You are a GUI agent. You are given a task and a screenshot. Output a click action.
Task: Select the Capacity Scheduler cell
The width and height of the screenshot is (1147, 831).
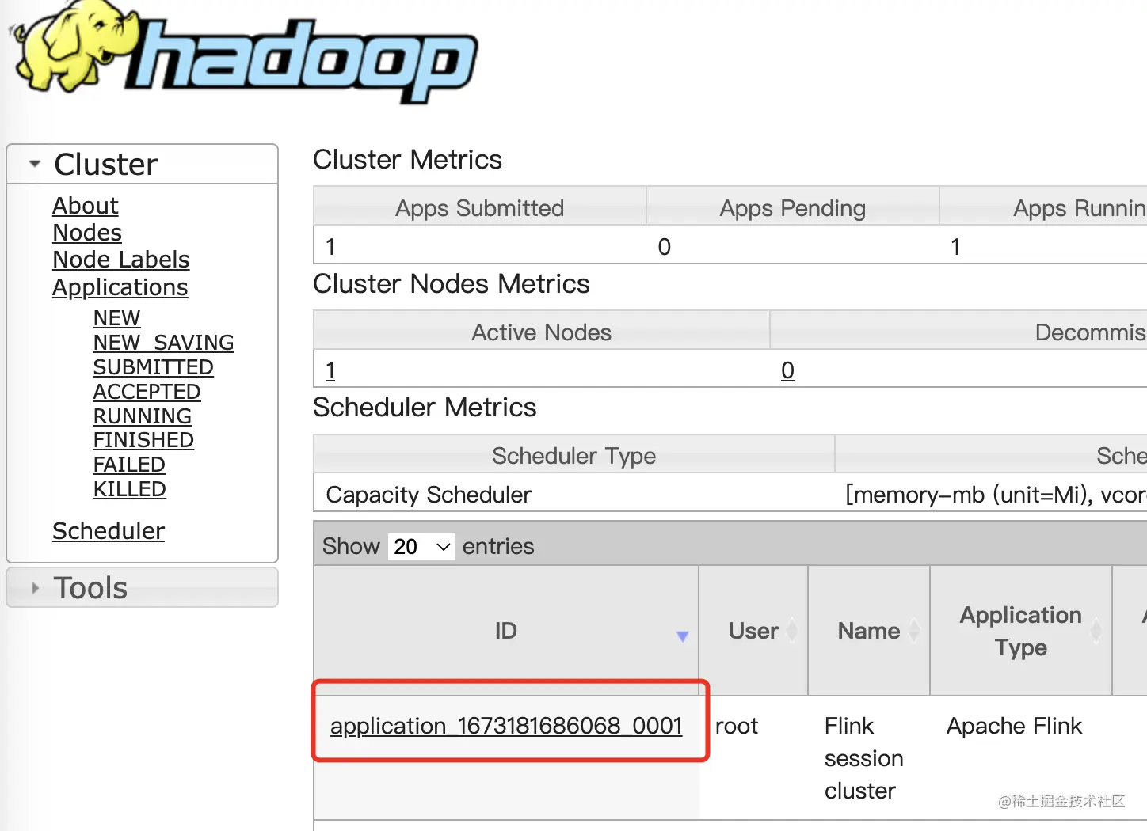(574, 494)
